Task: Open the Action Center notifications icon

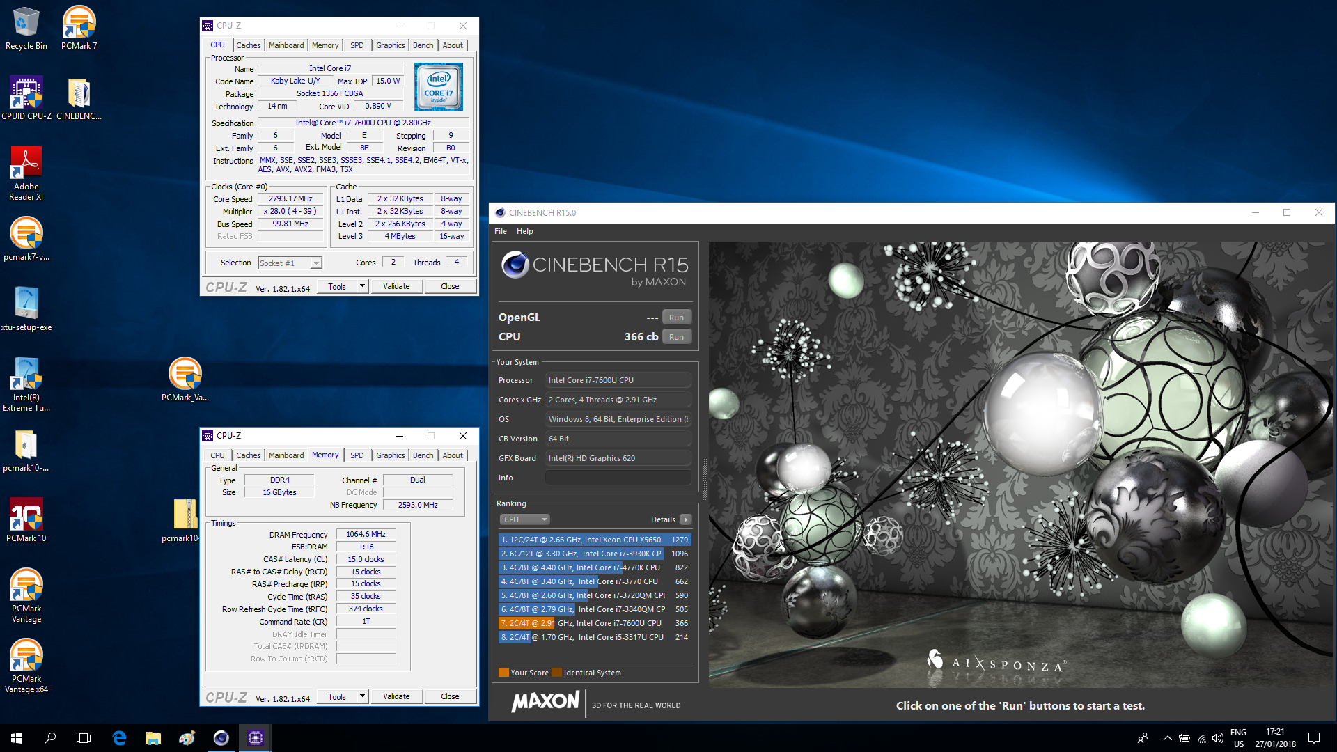Action: tap(1314, 738)
